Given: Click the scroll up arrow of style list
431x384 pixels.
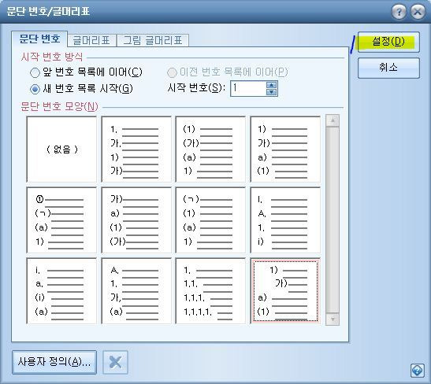Looking at the screenshot, I should (333, 120).
